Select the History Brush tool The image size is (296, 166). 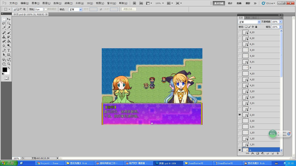pyautogui.click(x=9, y=37)
